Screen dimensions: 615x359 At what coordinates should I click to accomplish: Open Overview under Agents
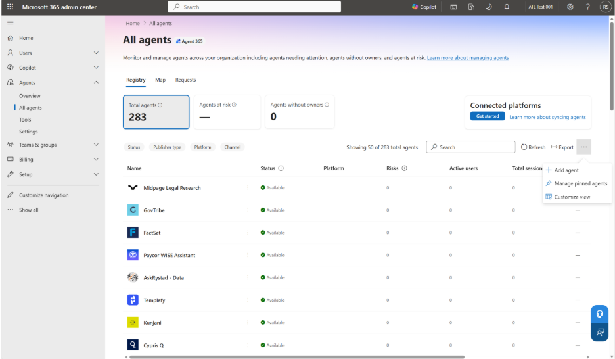coord(30,96)
